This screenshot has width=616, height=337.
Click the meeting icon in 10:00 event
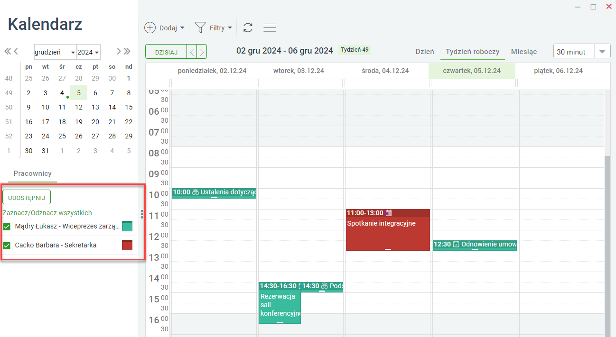[x=195, y=192]
